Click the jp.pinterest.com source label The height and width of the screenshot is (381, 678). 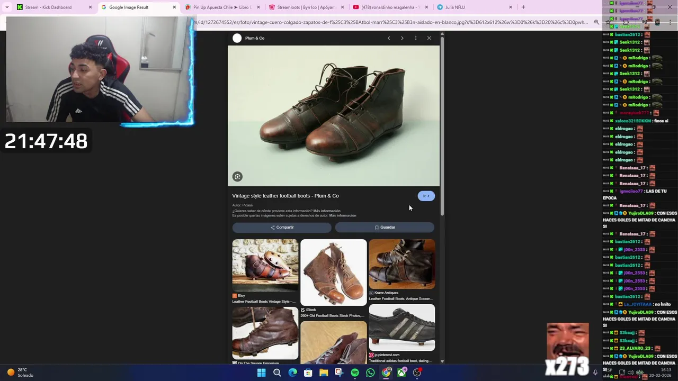pyautogui.click(x=384, y=355)
